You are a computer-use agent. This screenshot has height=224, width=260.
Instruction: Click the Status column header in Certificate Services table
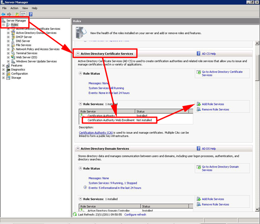click(162, 111)
